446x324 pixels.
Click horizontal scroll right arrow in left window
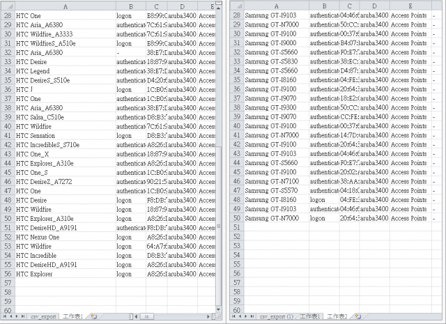[208, 316]
